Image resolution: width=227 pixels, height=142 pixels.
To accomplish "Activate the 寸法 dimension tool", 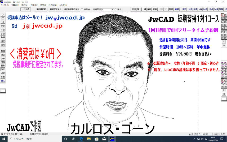I will pyautogui.click(x=3, y=29).
